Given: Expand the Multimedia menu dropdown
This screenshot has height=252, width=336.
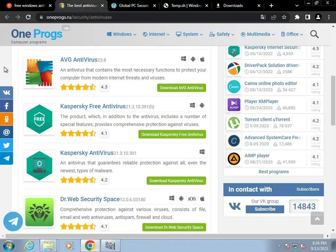Looking at the screenshot, I should click(258, 34).
